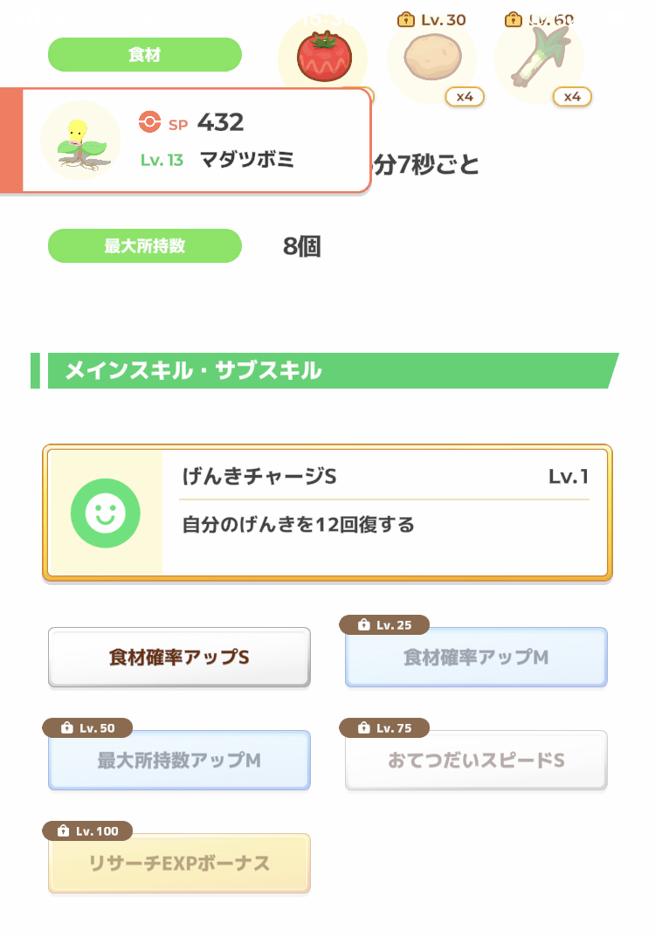Tap the Lv. 30 lock label above potato
The image size is (655, 937).
coord(431,19)
